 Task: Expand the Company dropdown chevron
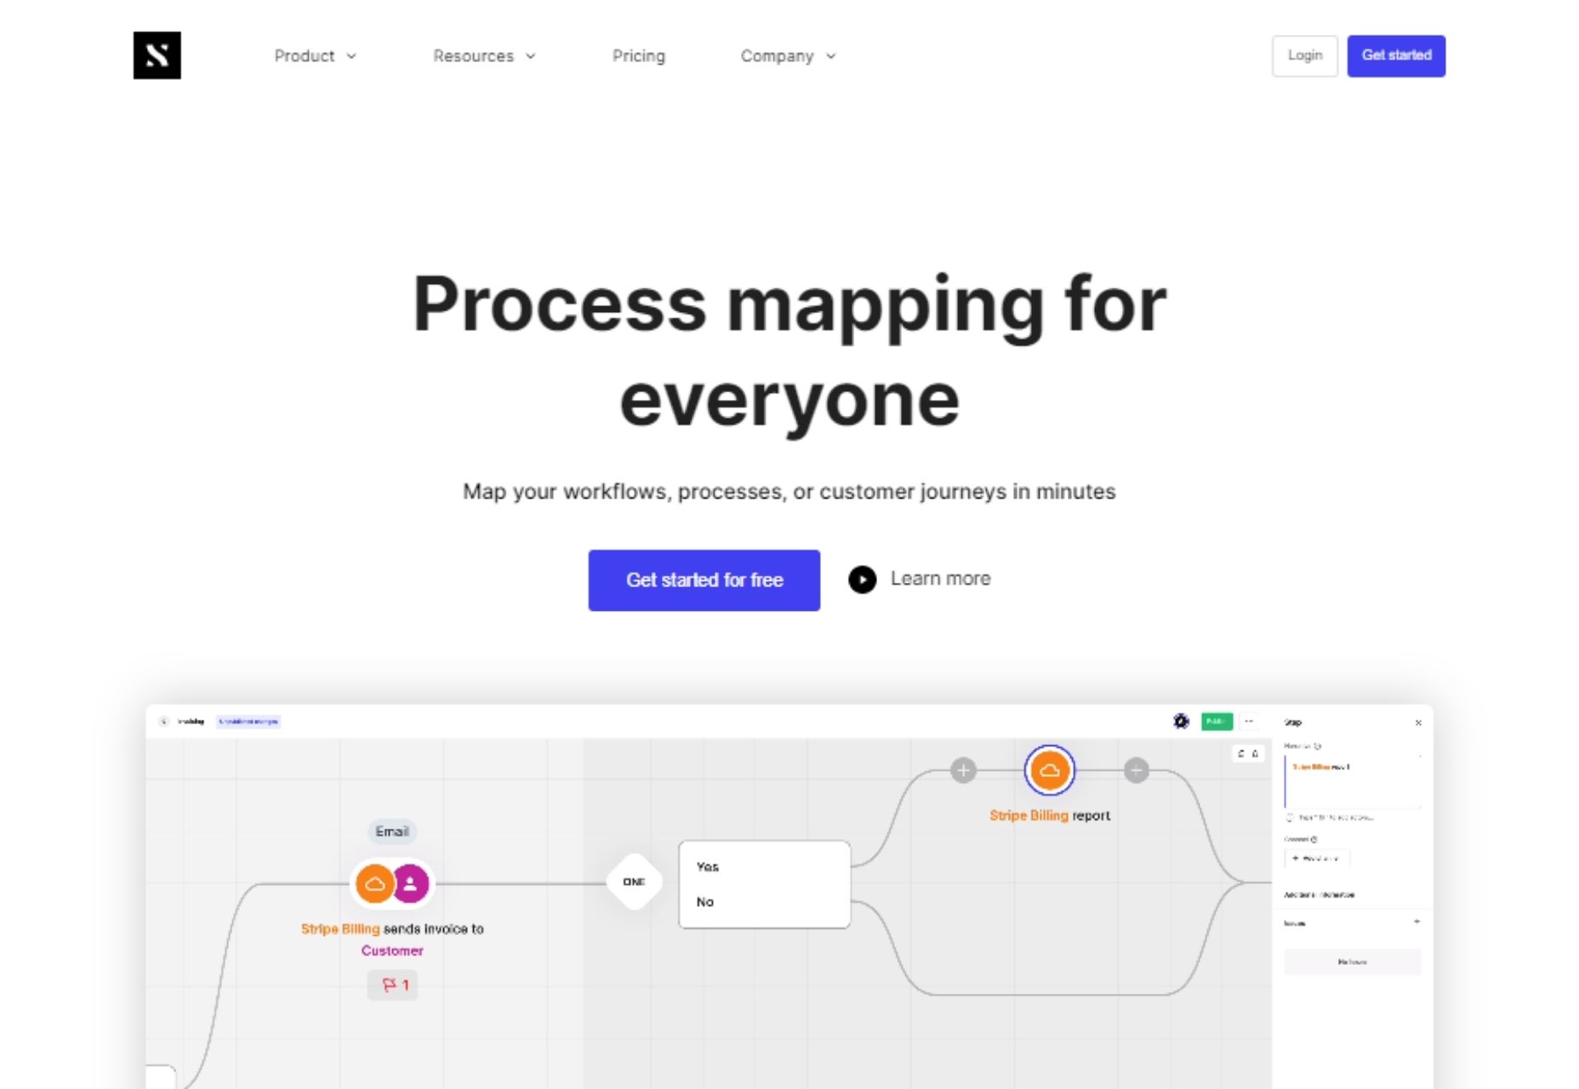(831, 56)
